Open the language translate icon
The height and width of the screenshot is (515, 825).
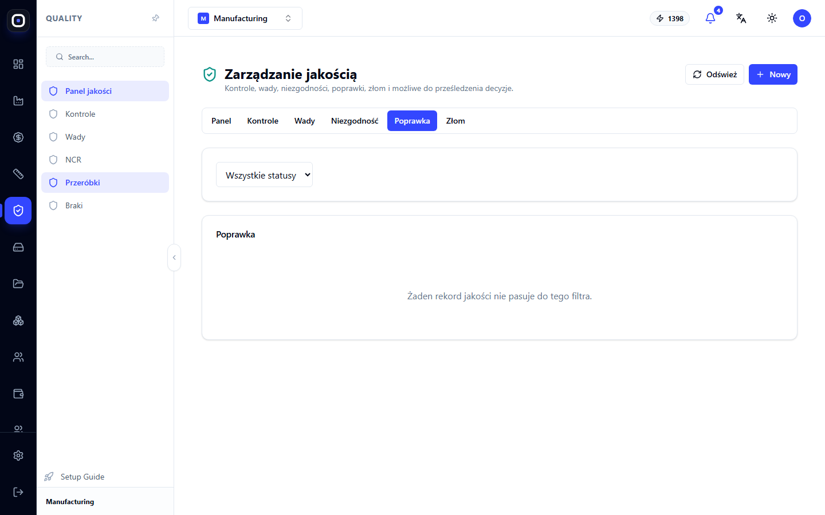741,18
